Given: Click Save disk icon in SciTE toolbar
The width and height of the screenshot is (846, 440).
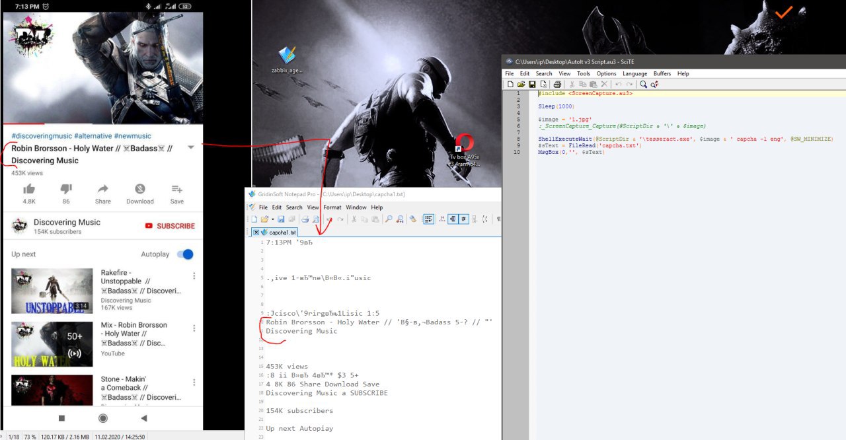Looking at the screenshot, I should 532,85.
